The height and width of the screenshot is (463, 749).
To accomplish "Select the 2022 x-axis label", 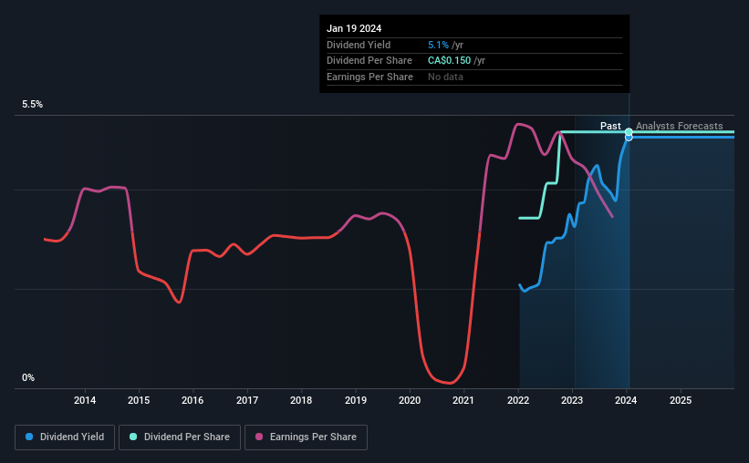I will (518, 400).
